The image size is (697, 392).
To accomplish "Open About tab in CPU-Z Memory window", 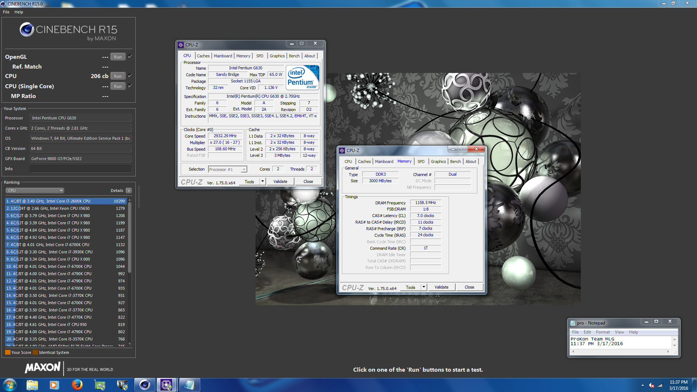I will click(471, 162).
